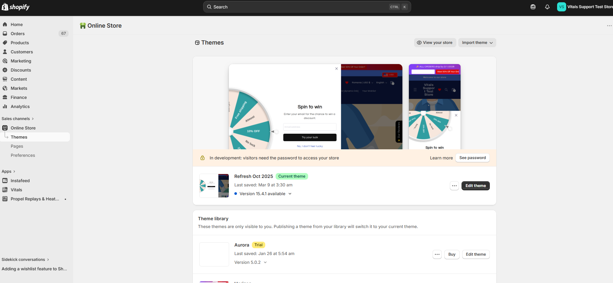The image size is (613, 283).
Task: Click See password button
Action: point(473,158)
